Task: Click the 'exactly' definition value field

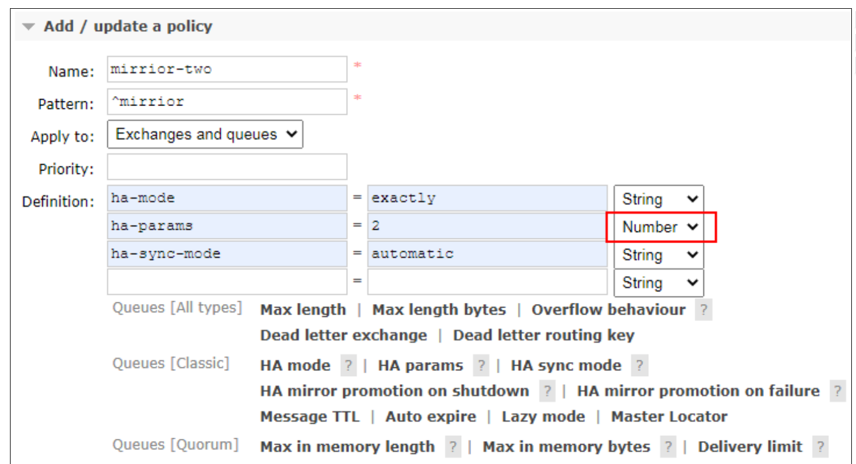Action: pyautogui.click(x=488, y=198)
